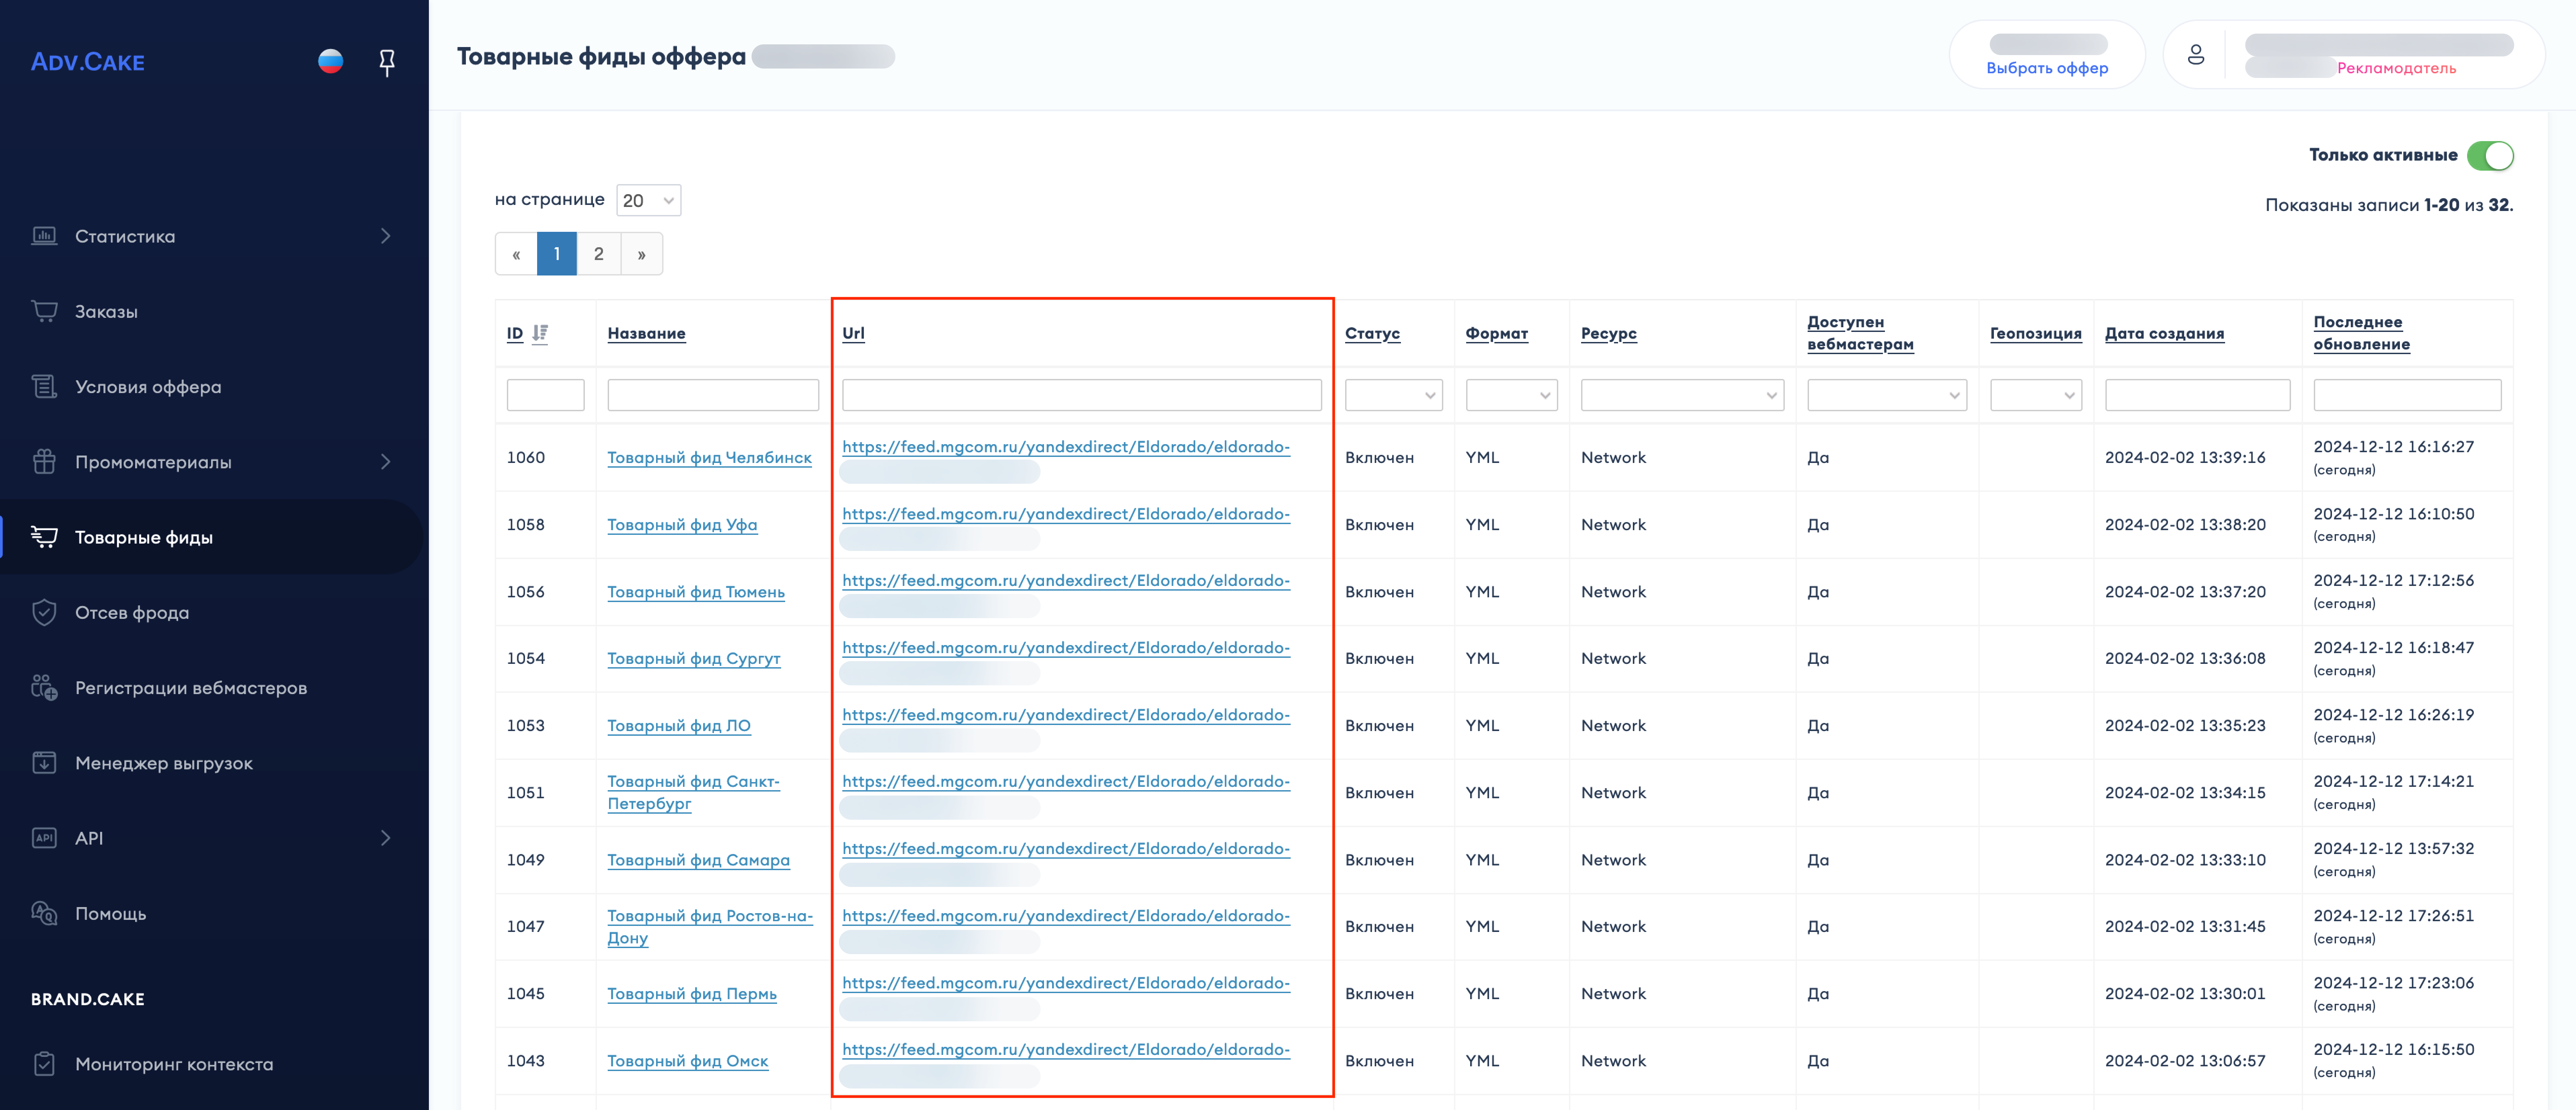Click the Adv.Cake logo
This screenshot has width=2576, height=1110.
(x=88, y=62)
